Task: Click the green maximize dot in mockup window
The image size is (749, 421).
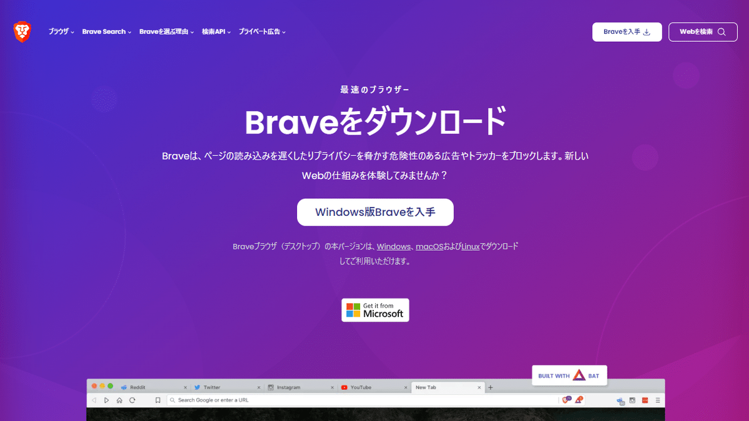Action: pyautogui.click(x=110, y=387)
